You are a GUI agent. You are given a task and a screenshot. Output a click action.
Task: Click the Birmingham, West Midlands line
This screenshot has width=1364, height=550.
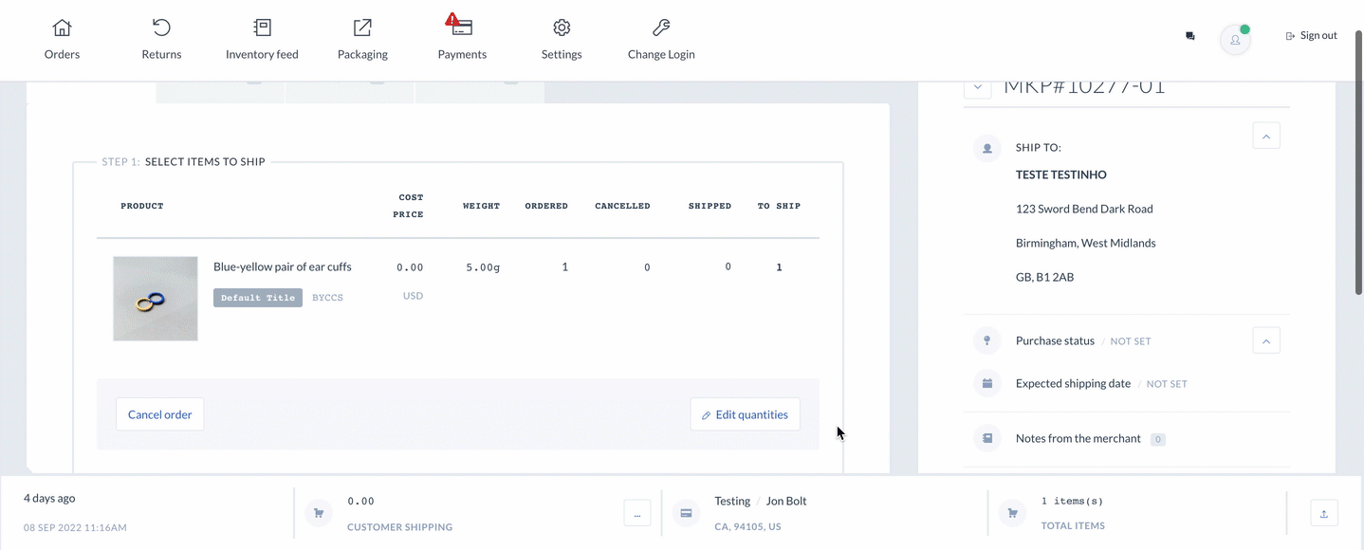[1086, 243]
